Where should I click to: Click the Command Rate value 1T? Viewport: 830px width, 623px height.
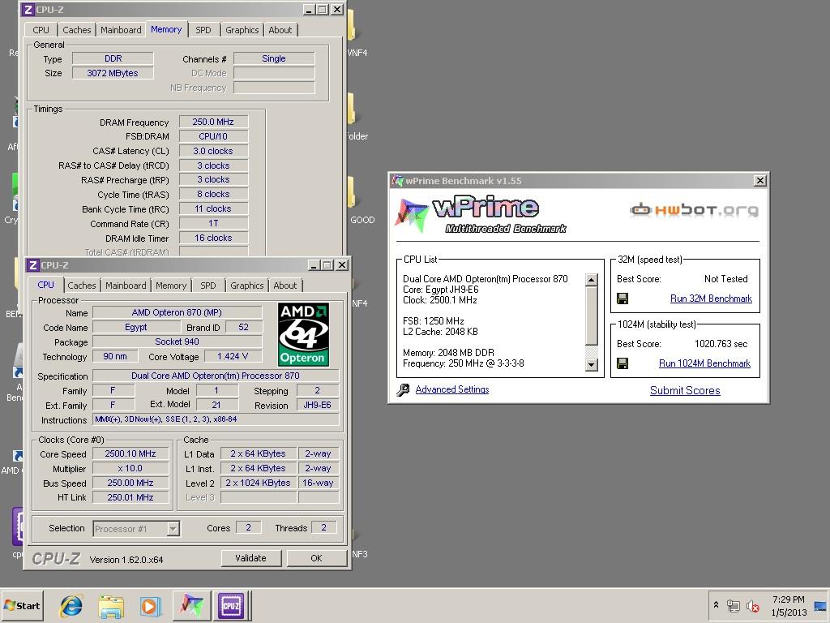[213, 223]
